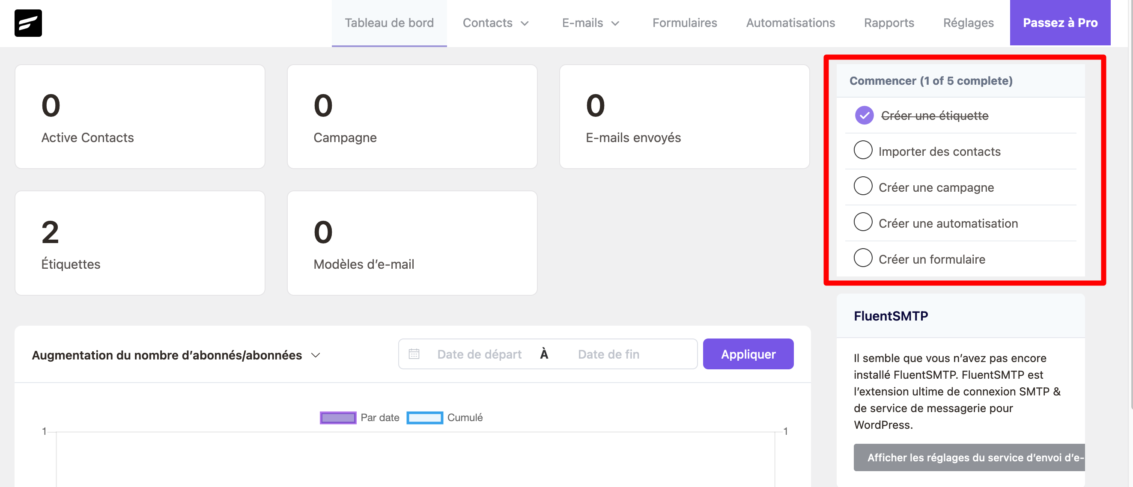Apply the date filter with Appliquer

(748, 354)
